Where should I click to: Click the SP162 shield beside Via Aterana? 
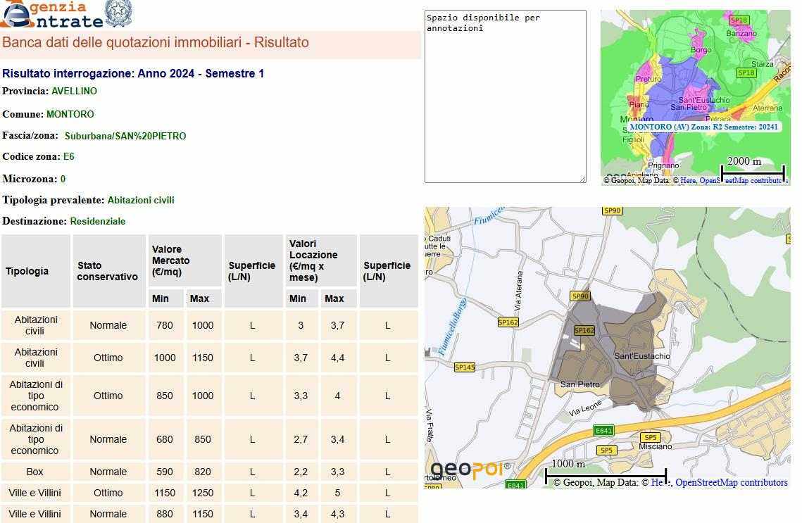coord(508,322)
